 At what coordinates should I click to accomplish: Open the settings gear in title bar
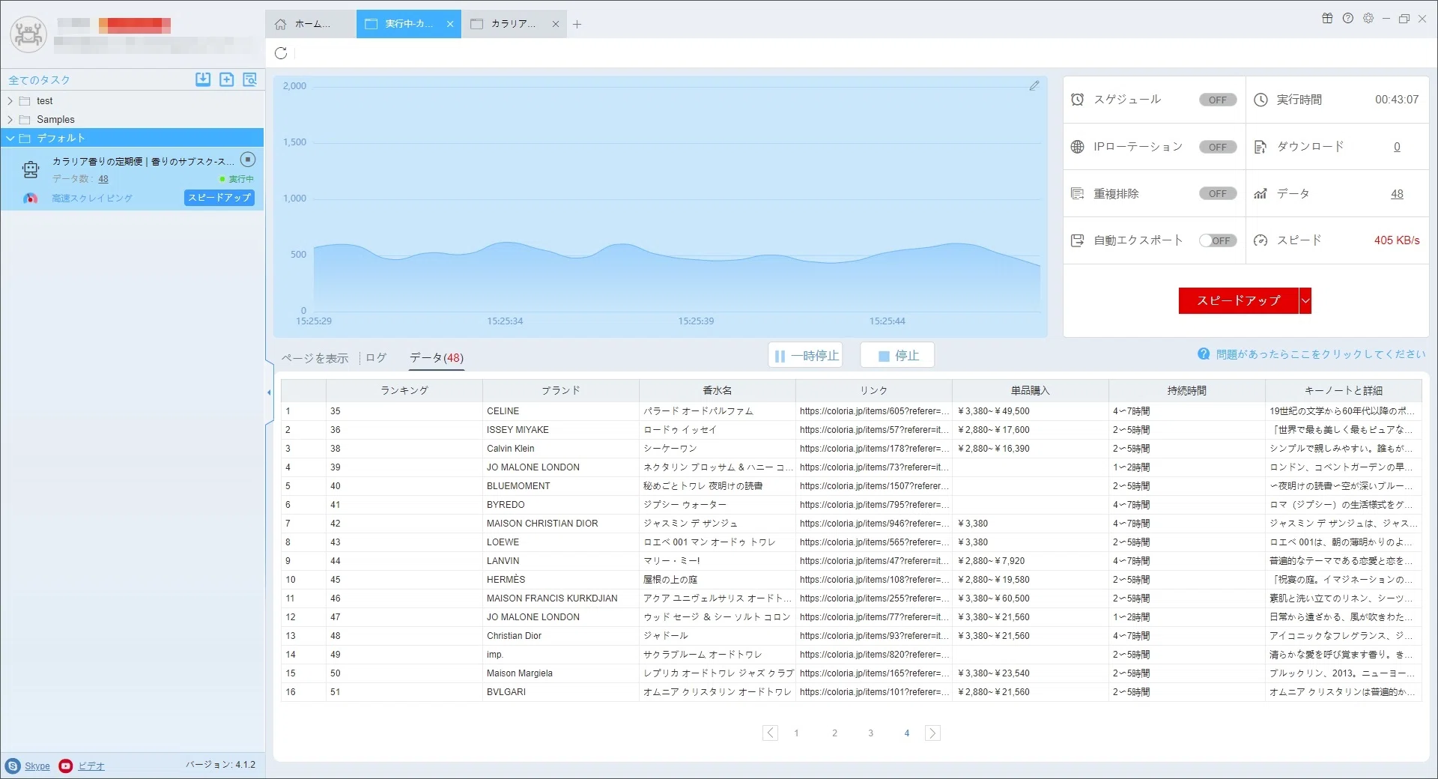point(1368,19)
